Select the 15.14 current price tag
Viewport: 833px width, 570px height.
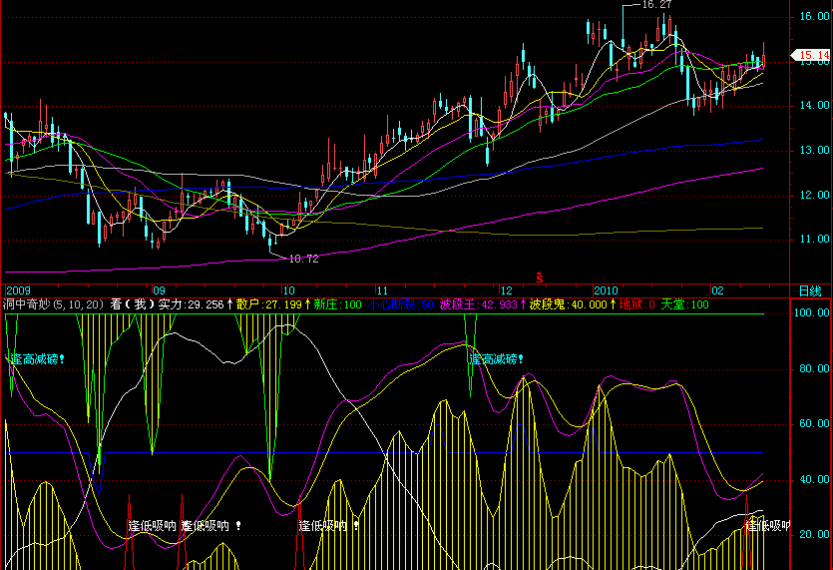coord(811,55)
